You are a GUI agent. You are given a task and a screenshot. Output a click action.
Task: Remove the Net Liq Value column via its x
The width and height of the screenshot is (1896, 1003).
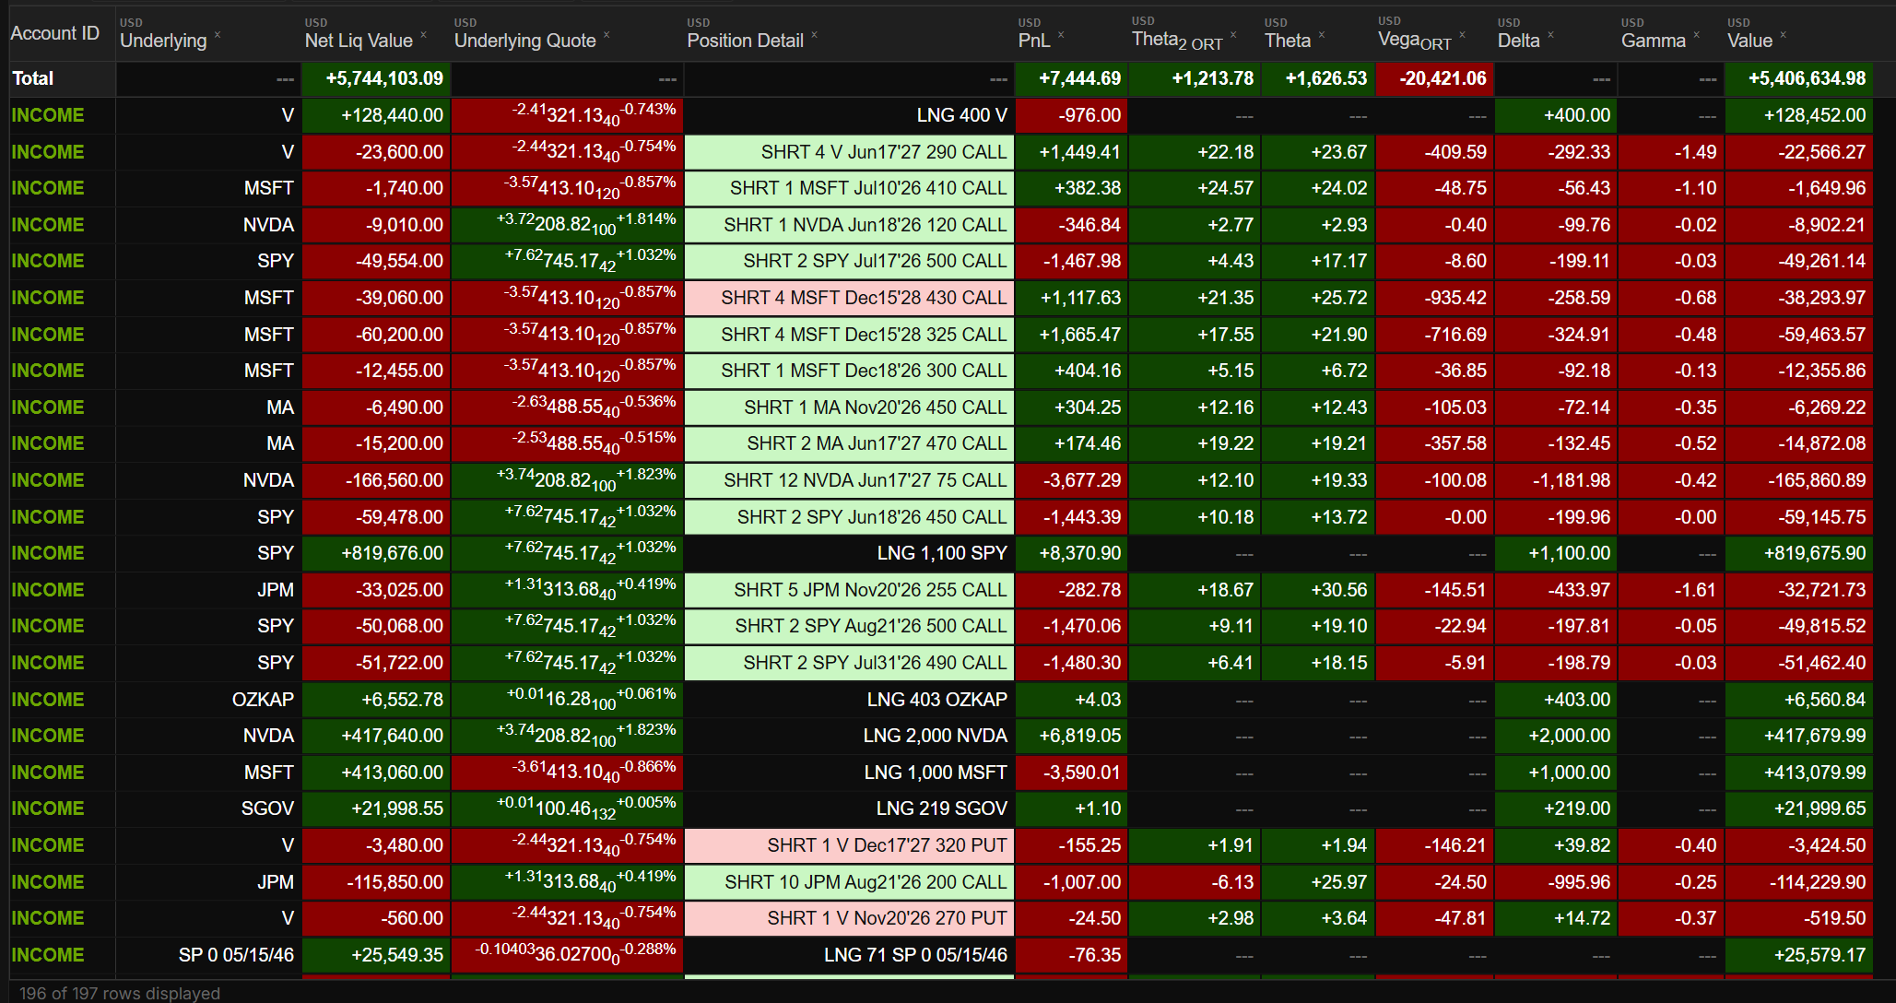[x=424, y=35]
